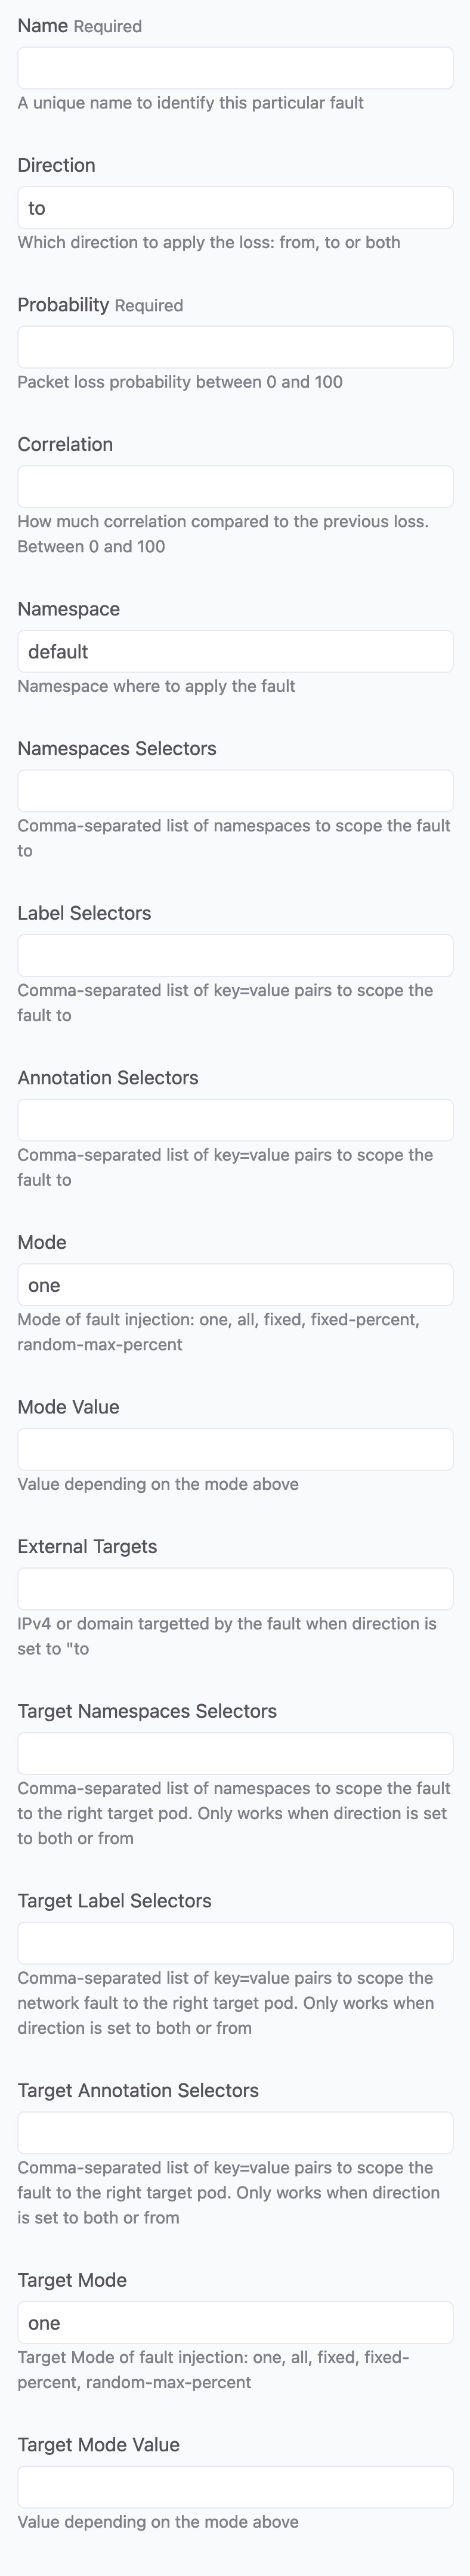This screenshot has width=470, height=2576.
Task: Click the Label Selectors text field
Action: point(235,955)
